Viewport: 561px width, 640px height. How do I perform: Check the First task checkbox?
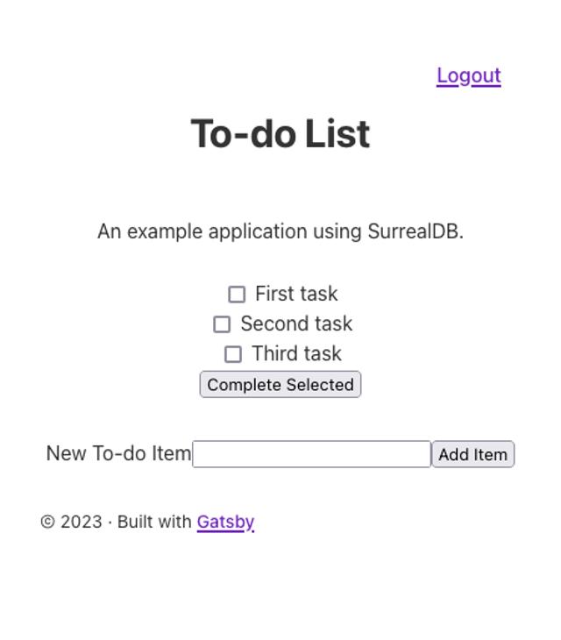pyautogui.click(x=237, y=295)
